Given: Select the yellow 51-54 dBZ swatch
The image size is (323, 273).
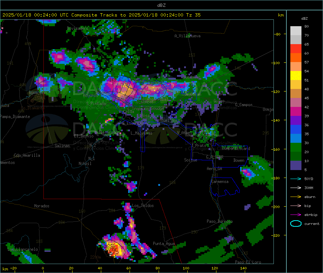Looking at the screenshot, I should [296, 76].
